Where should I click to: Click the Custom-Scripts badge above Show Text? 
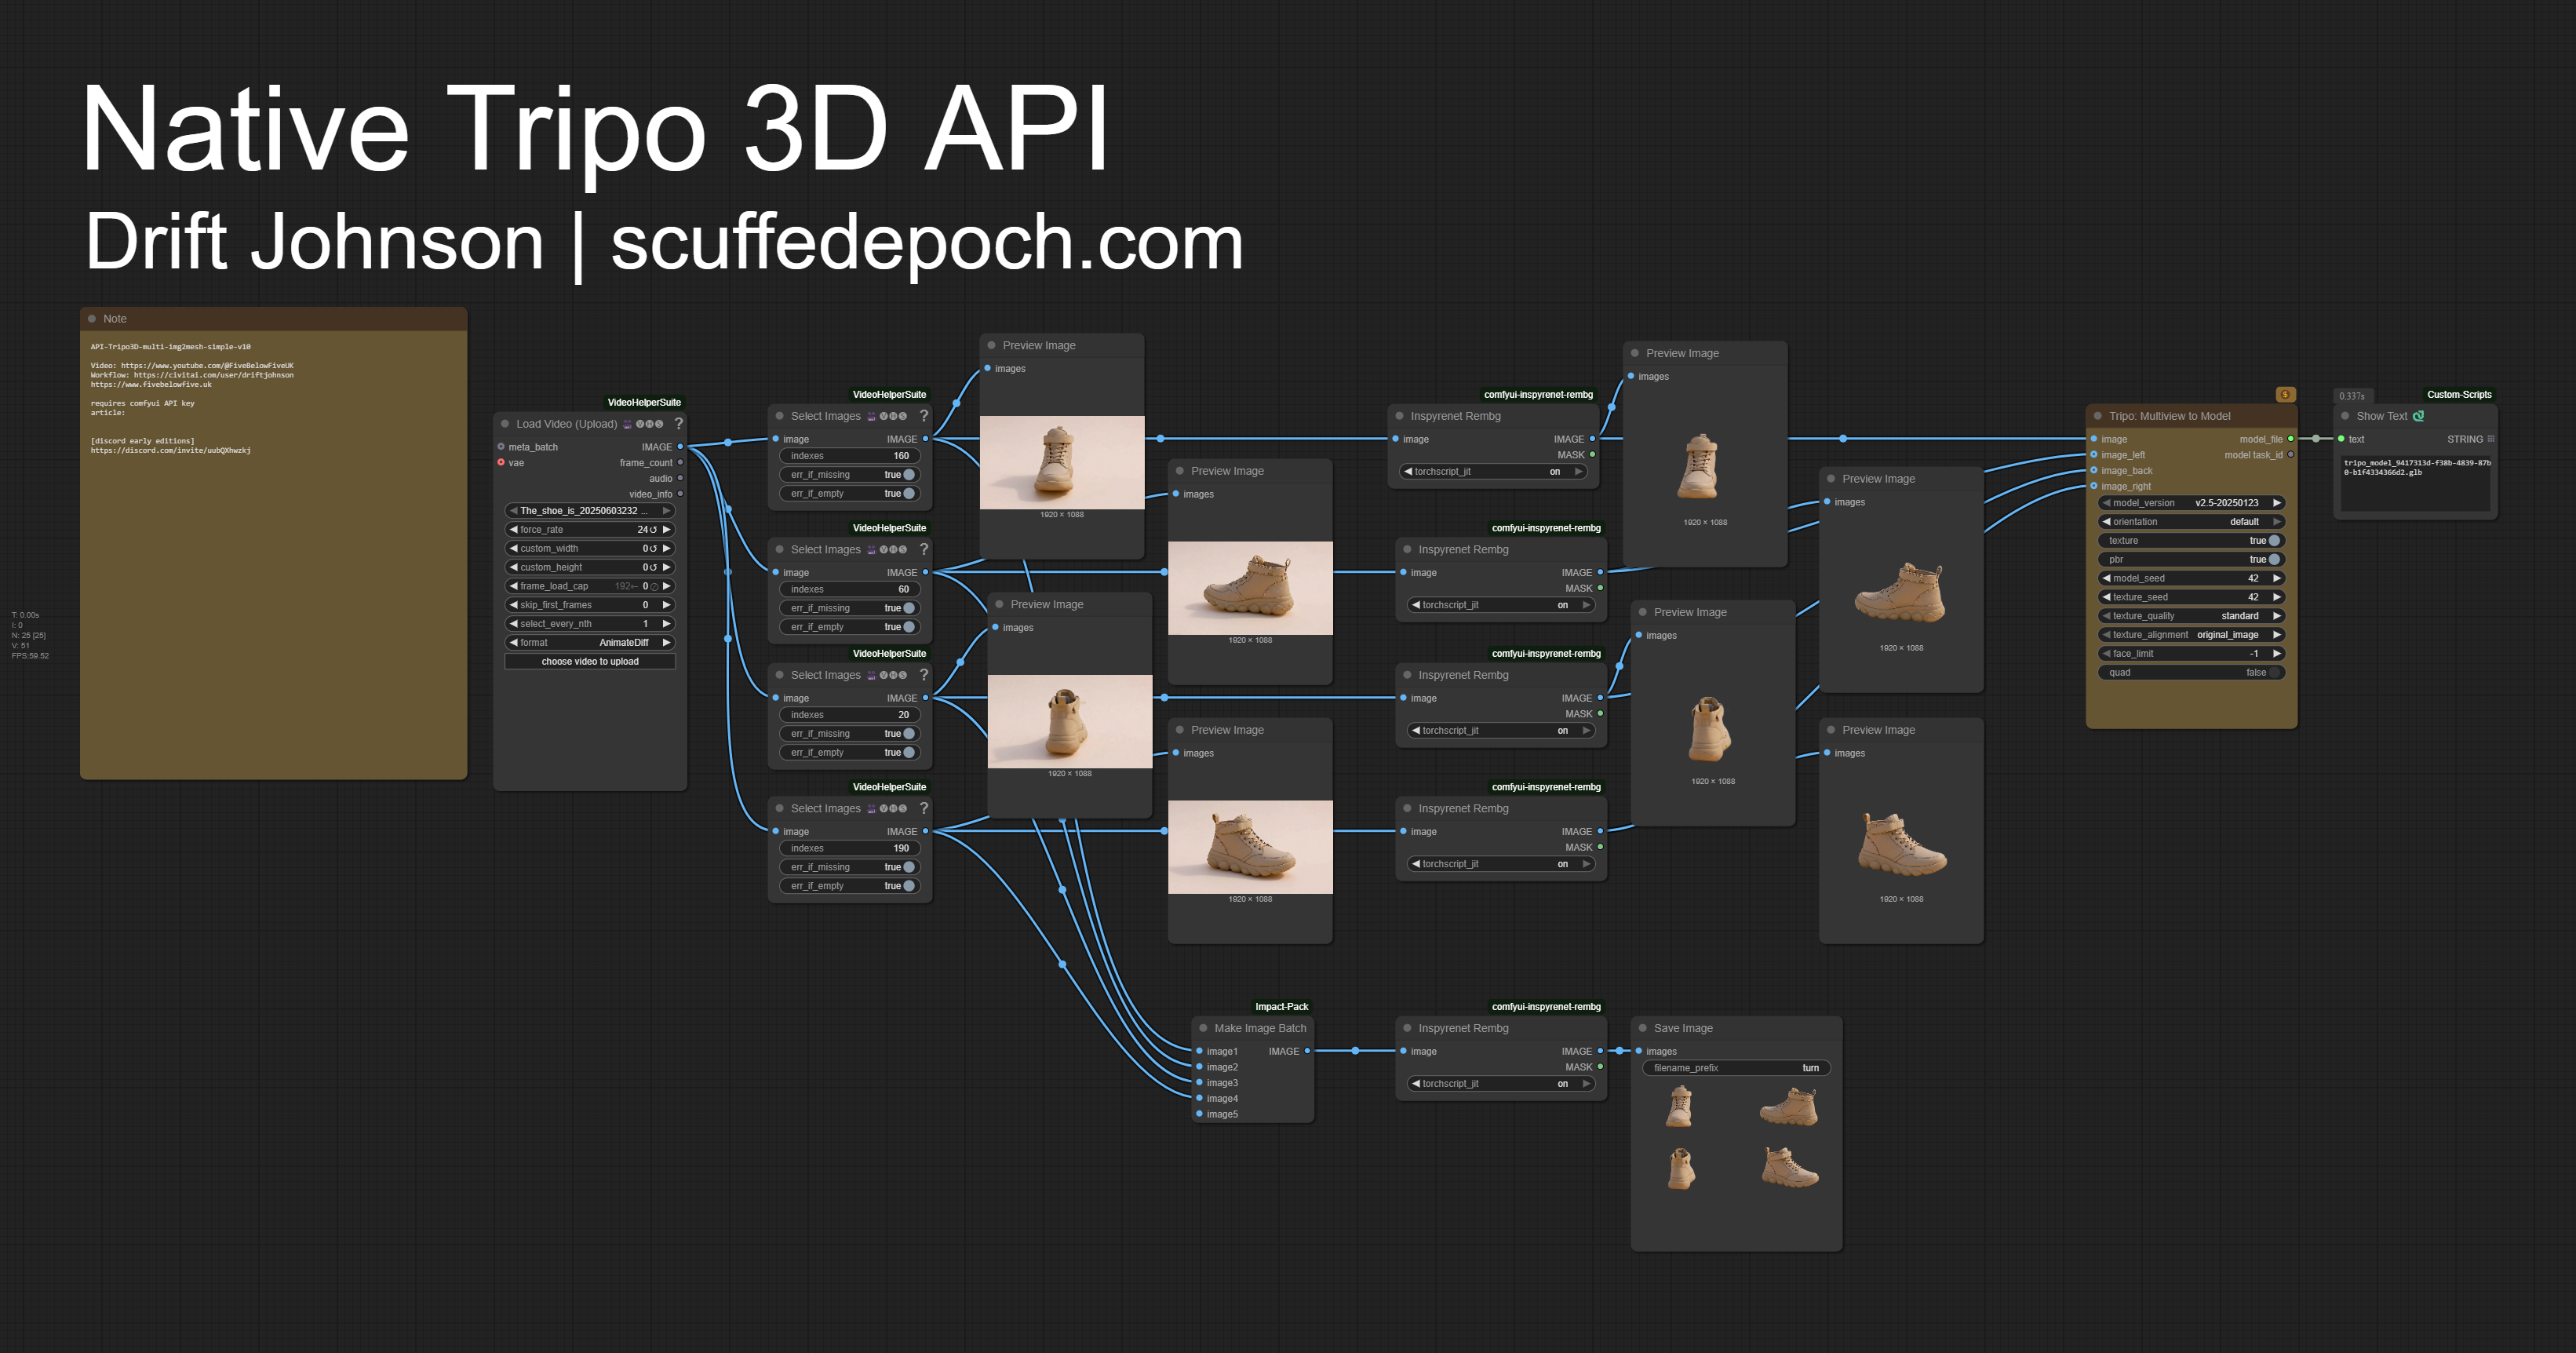[x=2459, y=395]
